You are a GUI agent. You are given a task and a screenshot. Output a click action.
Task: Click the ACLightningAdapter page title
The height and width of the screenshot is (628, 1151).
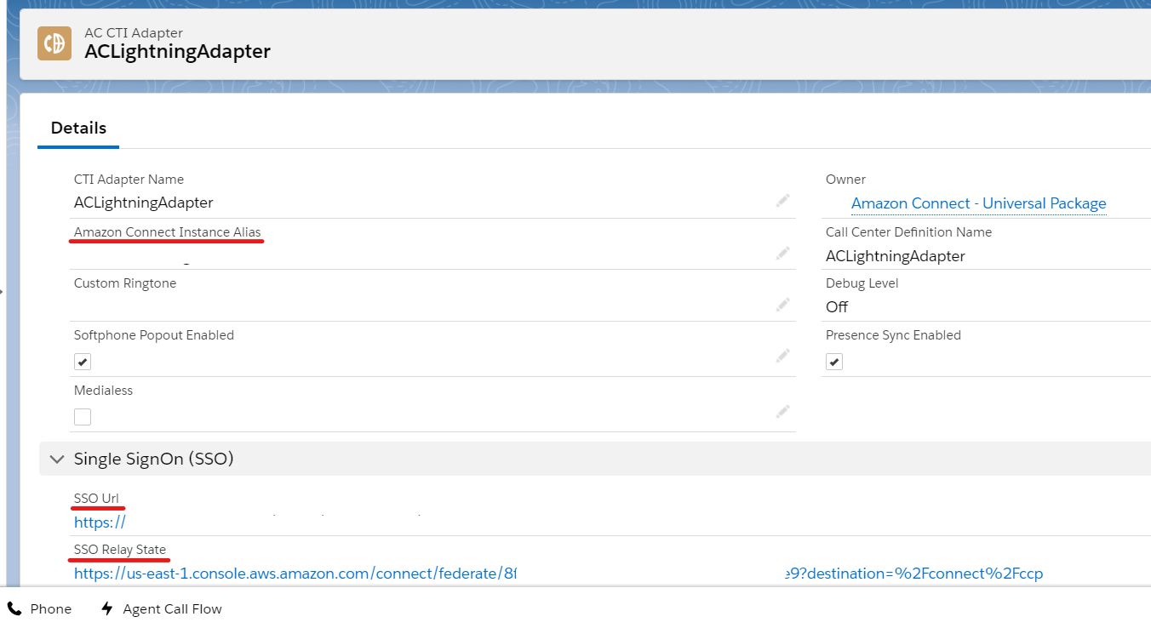[x=177, y=51]
